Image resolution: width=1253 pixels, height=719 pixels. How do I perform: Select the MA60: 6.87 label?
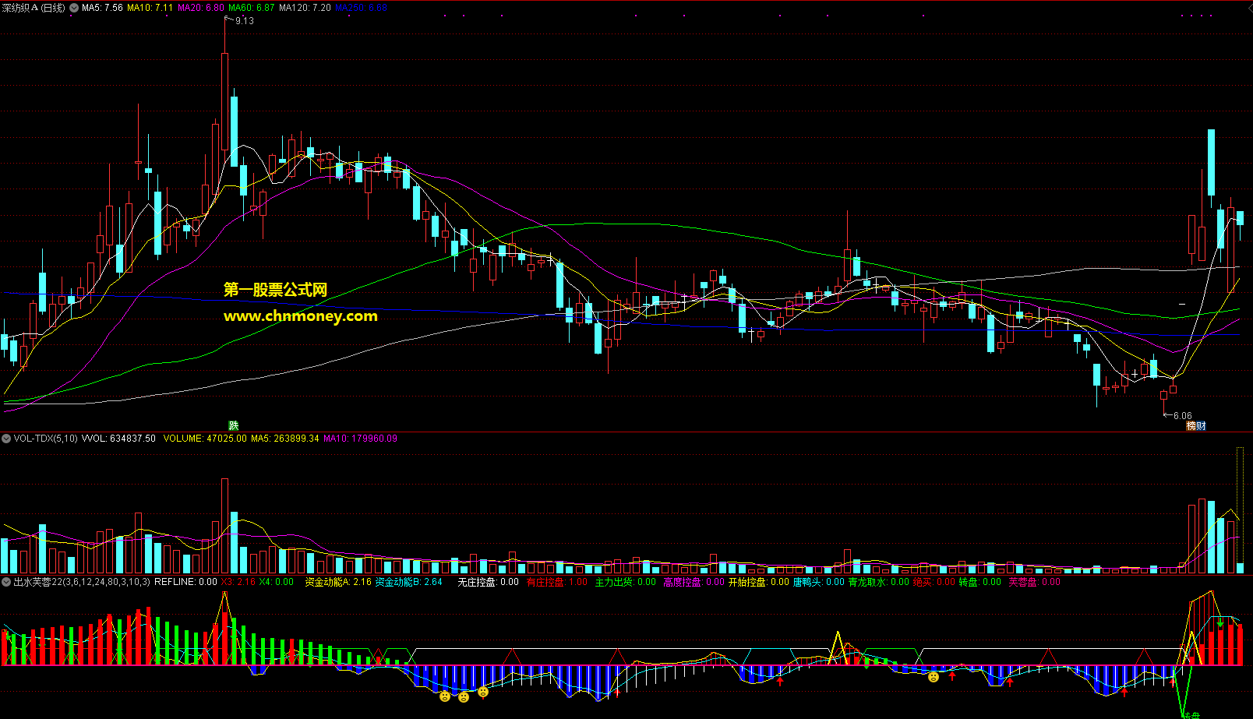tap(251, 8)
